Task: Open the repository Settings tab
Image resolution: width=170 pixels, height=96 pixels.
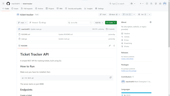Action: [99, 9]
